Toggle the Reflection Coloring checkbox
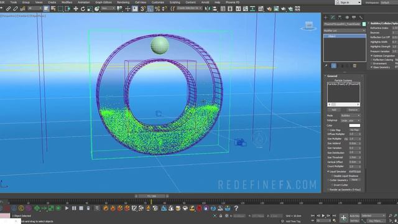 pyautogui.click(x=372, y=60)
